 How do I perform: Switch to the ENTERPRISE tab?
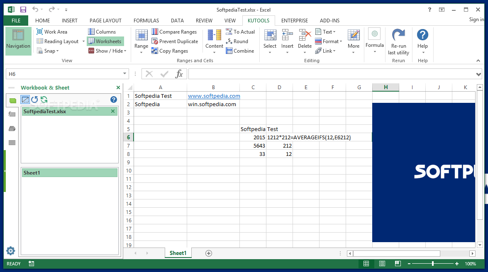(295, 20)
